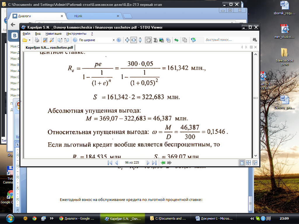Screen dimensions: 299x224
Task: Expand the quick launch overflow chevron
Action: pyautogui.click(x=51, y=218)
